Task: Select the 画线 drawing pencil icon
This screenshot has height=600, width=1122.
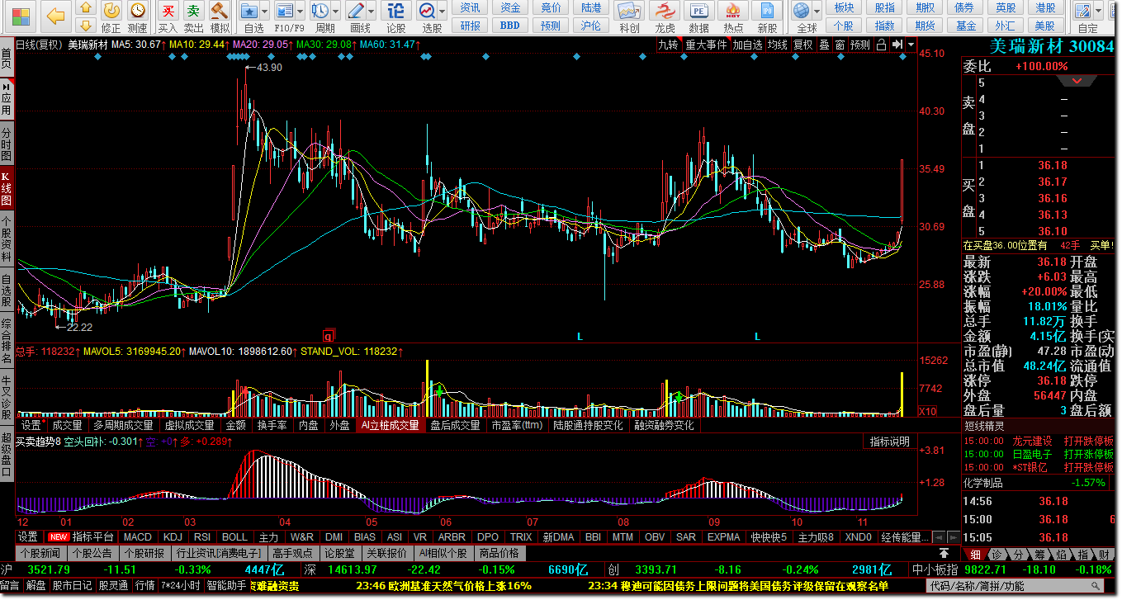Action: click(x=356, y=11)
